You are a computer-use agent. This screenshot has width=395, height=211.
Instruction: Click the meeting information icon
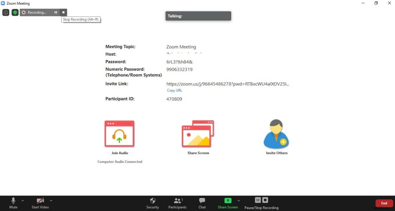point(6,12)
